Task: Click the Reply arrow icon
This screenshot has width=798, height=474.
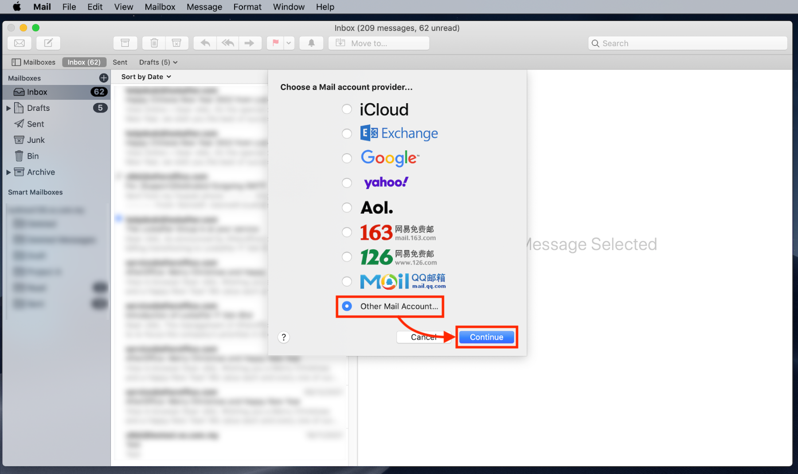Action: 205,43
